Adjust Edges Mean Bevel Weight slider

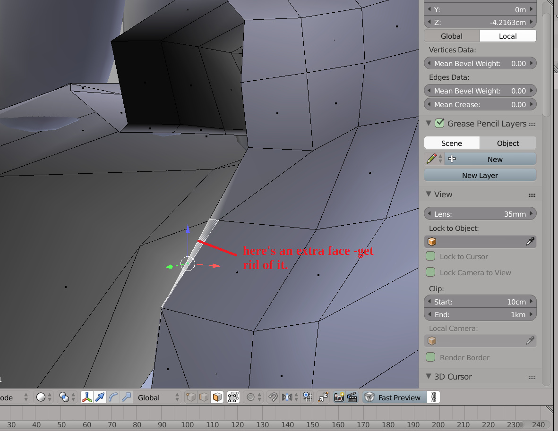pyautogui.click(x=480, y=91)
